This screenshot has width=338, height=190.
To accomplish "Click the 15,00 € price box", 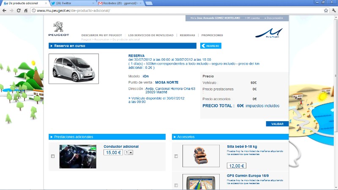I will 113,152.
